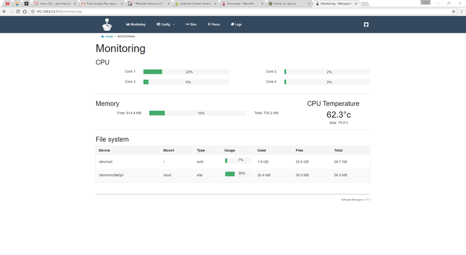Switch to the Gmail Inbox tab

coord(55,3)
